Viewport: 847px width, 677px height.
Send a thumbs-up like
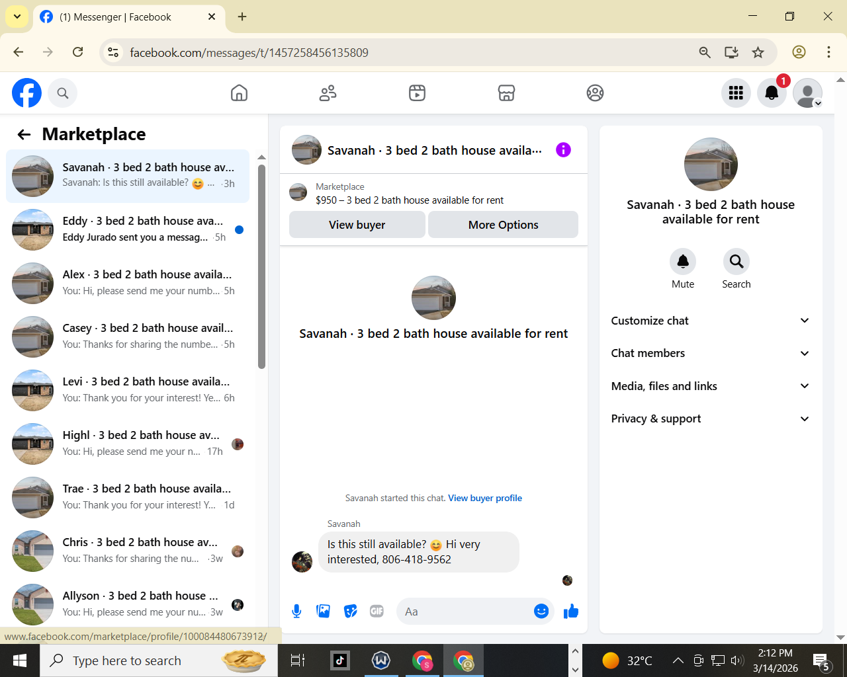[x=571, y=612]
